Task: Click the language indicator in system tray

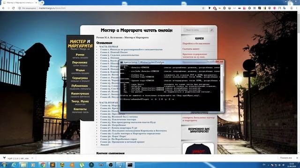Action: (x=264, y=165)
